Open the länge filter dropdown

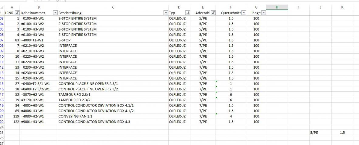pyautogui.click(x=264, y=13)
